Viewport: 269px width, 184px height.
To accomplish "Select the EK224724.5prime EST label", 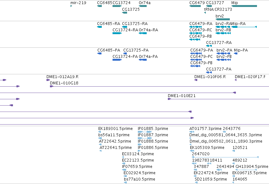I will tap(211, 173).
